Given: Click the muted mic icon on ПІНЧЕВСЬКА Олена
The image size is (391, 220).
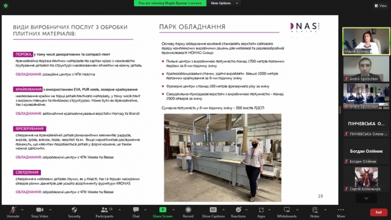Looking at the screenshot, I should [x=346, y=134].
